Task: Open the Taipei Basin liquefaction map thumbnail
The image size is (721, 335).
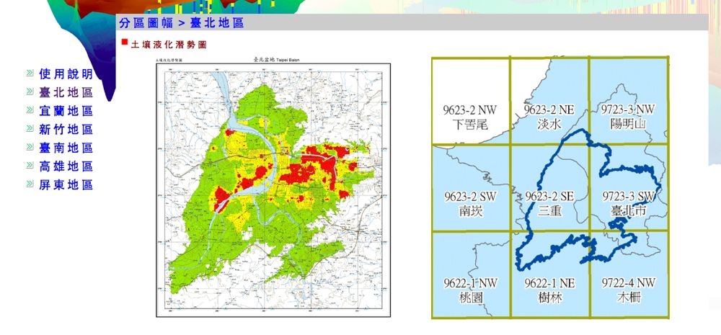Action: [x=273, y=189]
